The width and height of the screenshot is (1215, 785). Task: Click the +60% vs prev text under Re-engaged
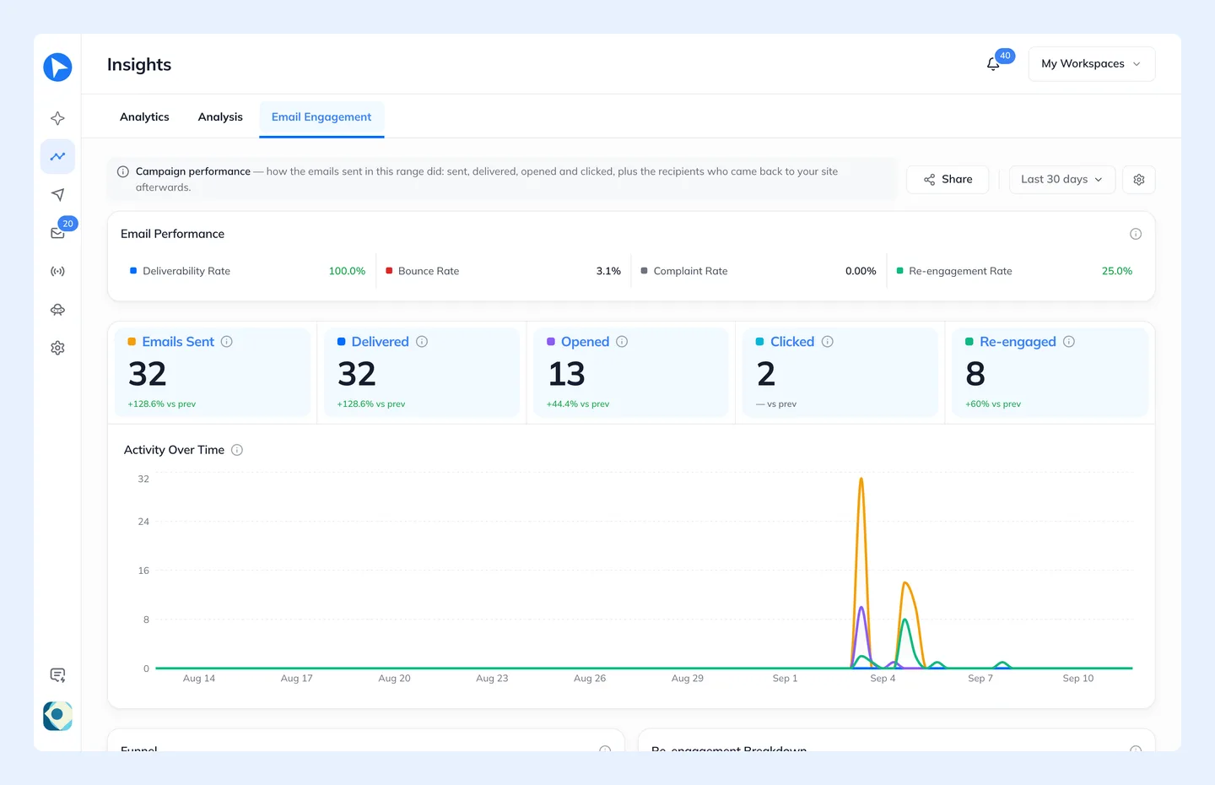pyautogui.click(x=993, y=404)
